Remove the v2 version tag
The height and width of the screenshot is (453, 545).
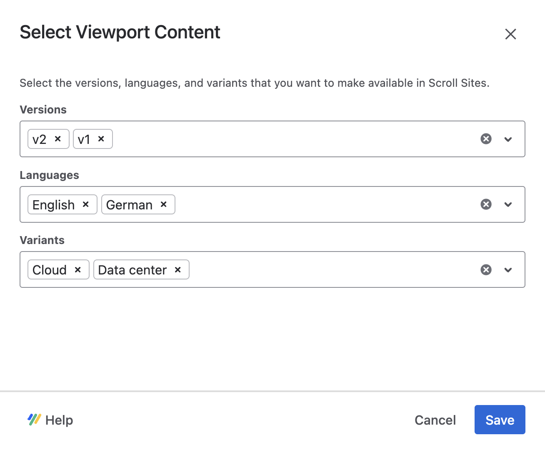click(59, 139)
